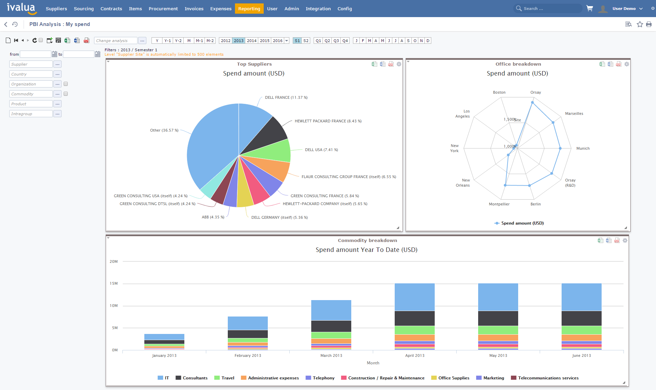Collapse the Top Suppliers widget triangle
Image resolution: width=656 pixels, height=390 pixels.
tap(108, 62)
